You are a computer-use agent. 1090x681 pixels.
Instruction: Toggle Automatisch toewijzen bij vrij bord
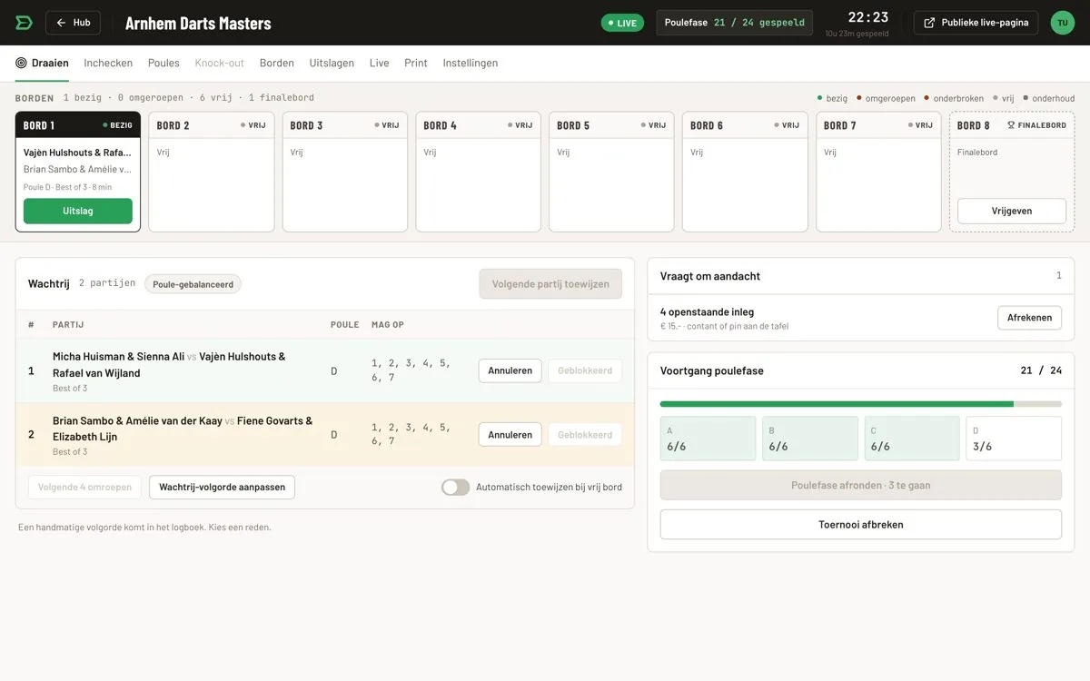tap(456, 488)
